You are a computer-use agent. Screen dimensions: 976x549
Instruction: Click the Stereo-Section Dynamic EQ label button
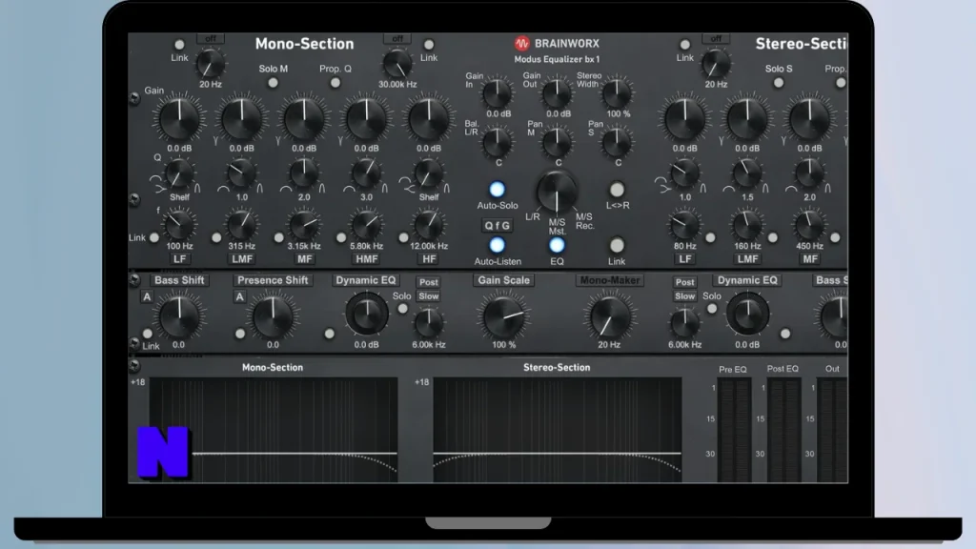(747, 281)
